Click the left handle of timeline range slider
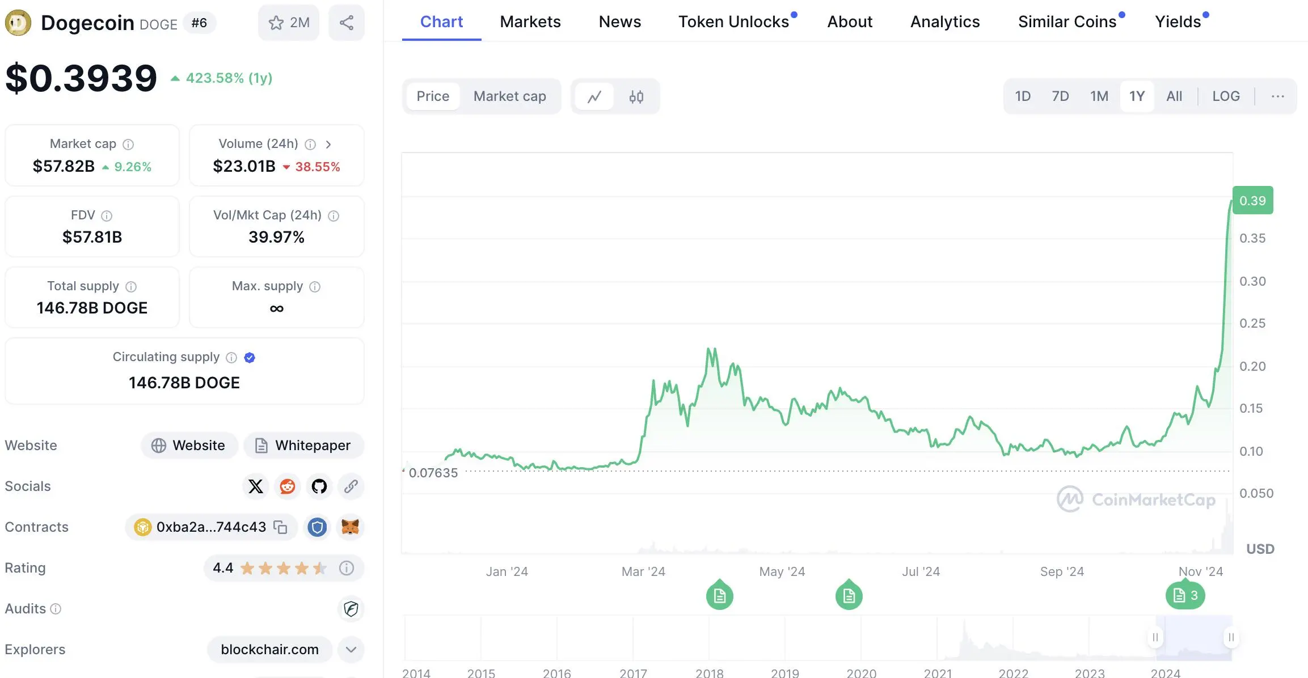This screenshot has width=1308, height=678. (1155, 637)
